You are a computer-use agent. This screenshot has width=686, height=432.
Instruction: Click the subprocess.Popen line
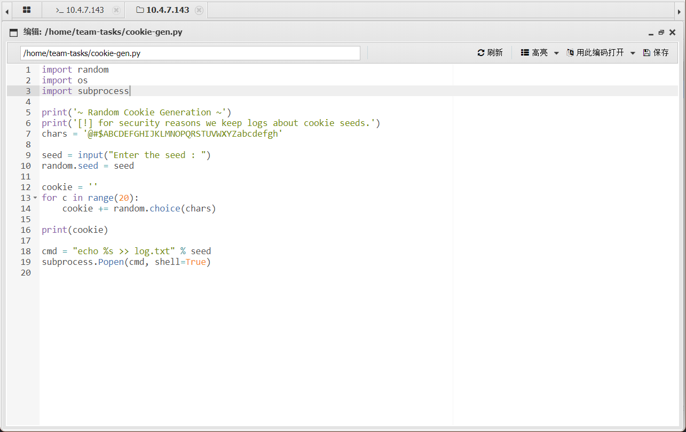pos(127,262)
